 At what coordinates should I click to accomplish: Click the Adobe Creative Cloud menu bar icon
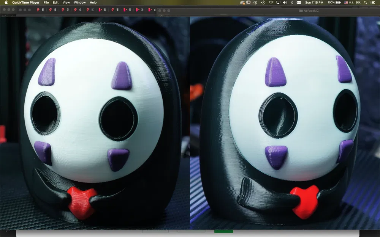click(242, 3)
